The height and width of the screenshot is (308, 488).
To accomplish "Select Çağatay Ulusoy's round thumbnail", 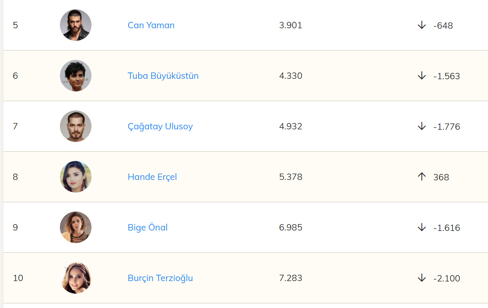I will (x=75, y=126).
